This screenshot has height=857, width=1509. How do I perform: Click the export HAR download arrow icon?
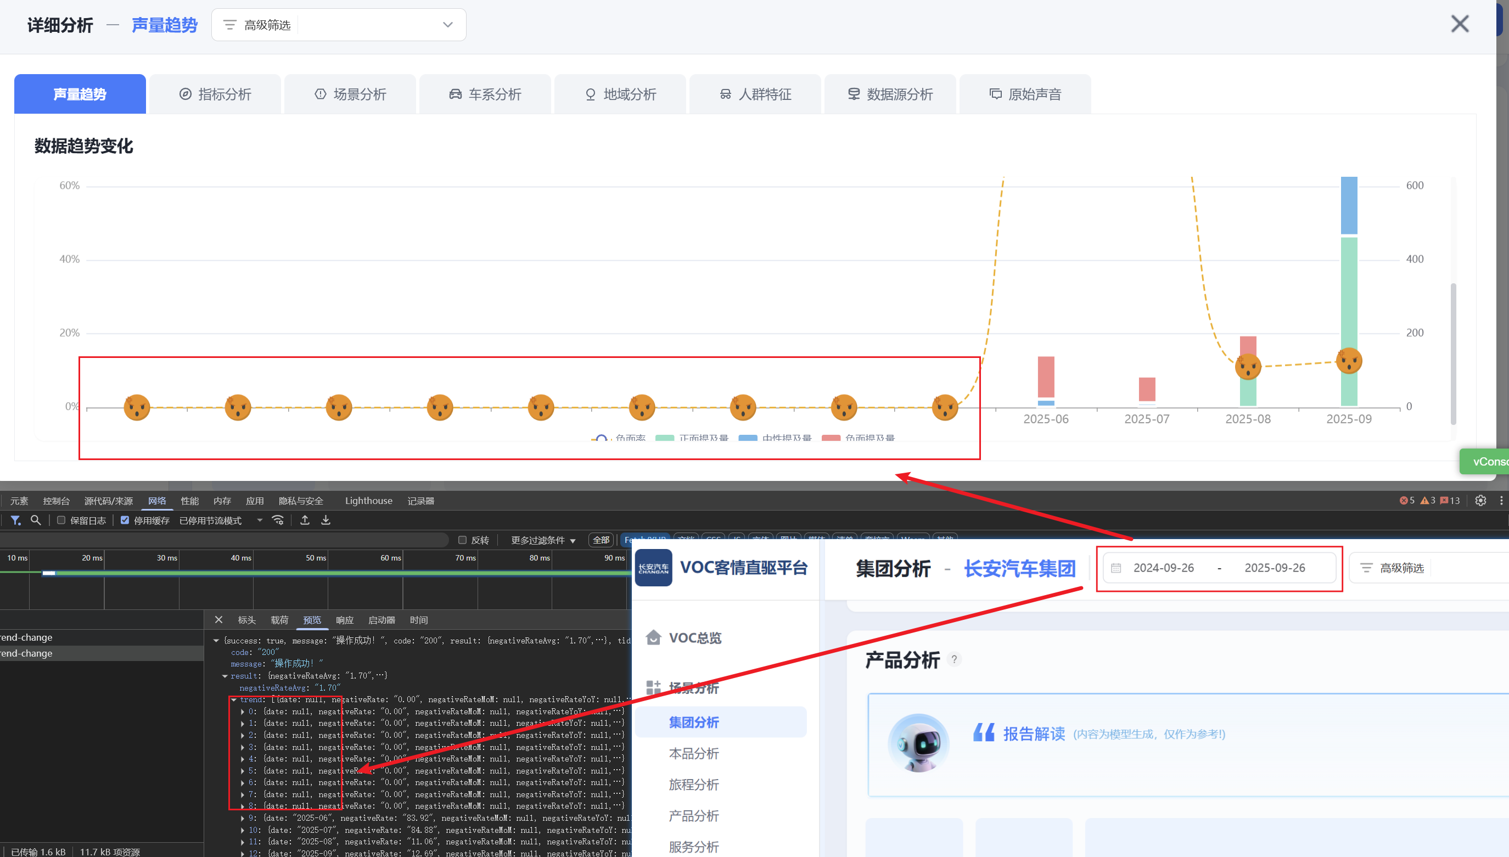pos(326,520)
